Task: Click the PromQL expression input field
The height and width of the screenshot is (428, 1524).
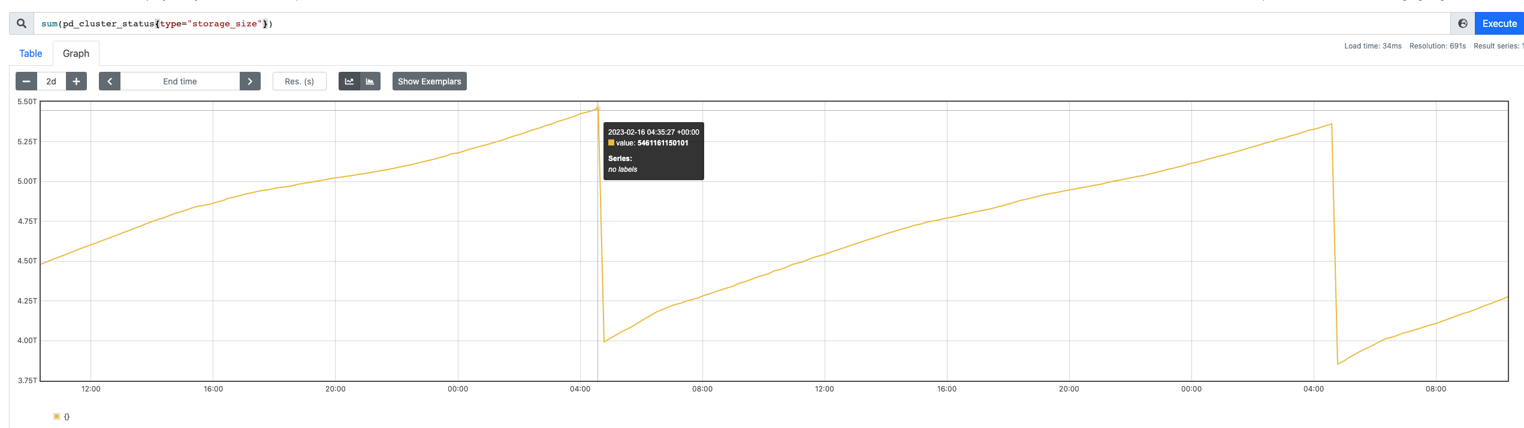Action: point(719,24)
